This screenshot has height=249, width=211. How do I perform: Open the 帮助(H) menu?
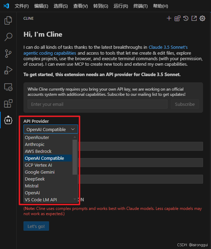tap(161, 6)
